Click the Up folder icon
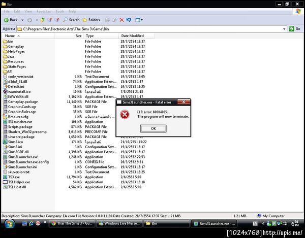The height and width of the screenshot is (238, 305). pyautogui.click(x=42, y=20)
